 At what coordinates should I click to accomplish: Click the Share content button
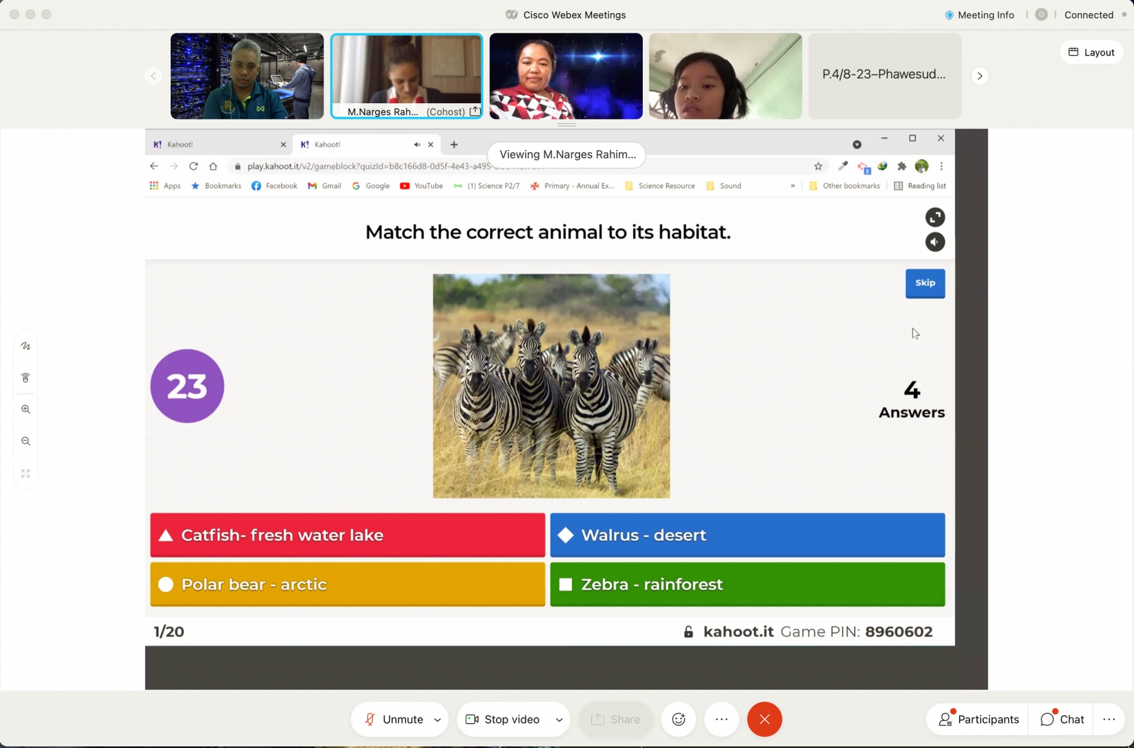click(615, 719)
